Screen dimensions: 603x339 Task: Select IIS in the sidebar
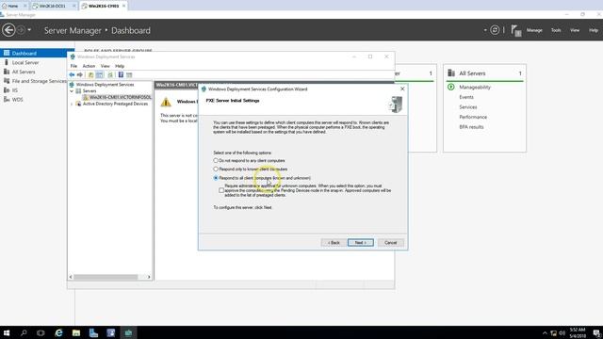point(15,90)
